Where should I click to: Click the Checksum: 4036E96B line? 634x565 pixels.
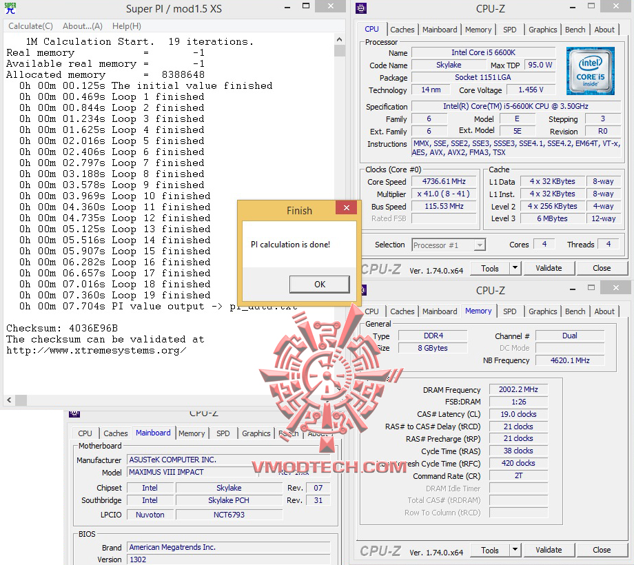pyautogui.click(x=62, y=328)
